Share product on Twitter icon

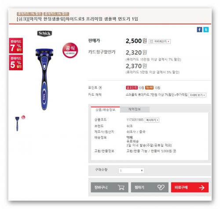pyautogui.click(x=206, y=30)
